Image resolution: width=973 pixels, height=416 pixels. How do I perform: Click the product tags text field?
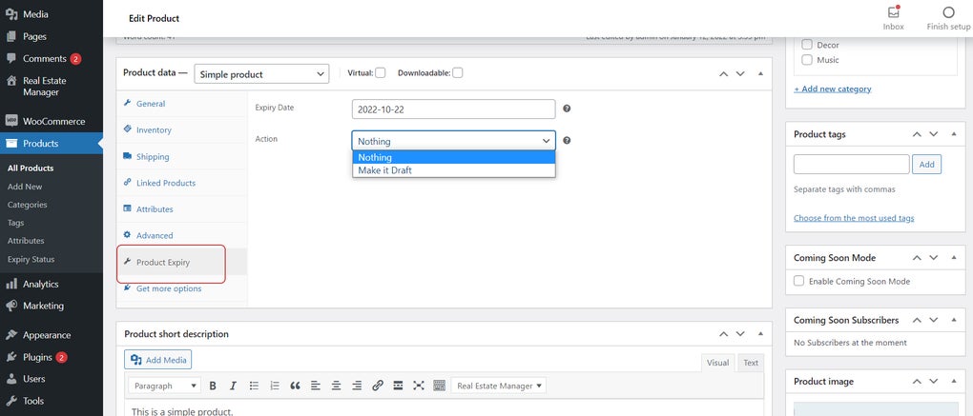(x=851, y=164)
